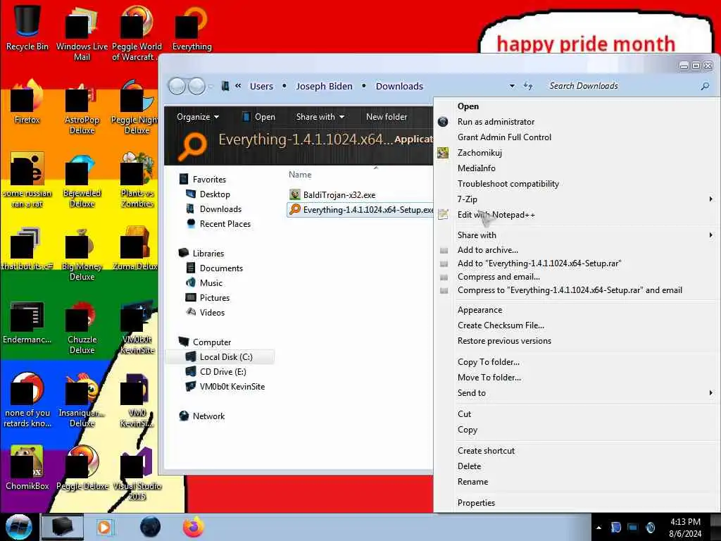The image size is (721, 541).
Task: Launch Firefox from the taskbar
Action: (193, 527)
